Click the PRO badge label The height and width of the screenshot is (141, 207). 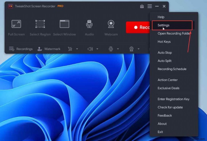60,6
